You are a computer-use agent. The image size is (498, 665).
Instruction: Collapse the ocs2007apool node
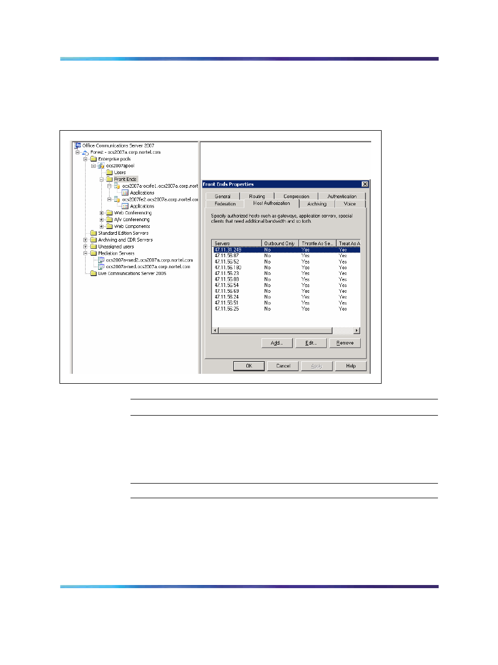(x=93, y=166)
